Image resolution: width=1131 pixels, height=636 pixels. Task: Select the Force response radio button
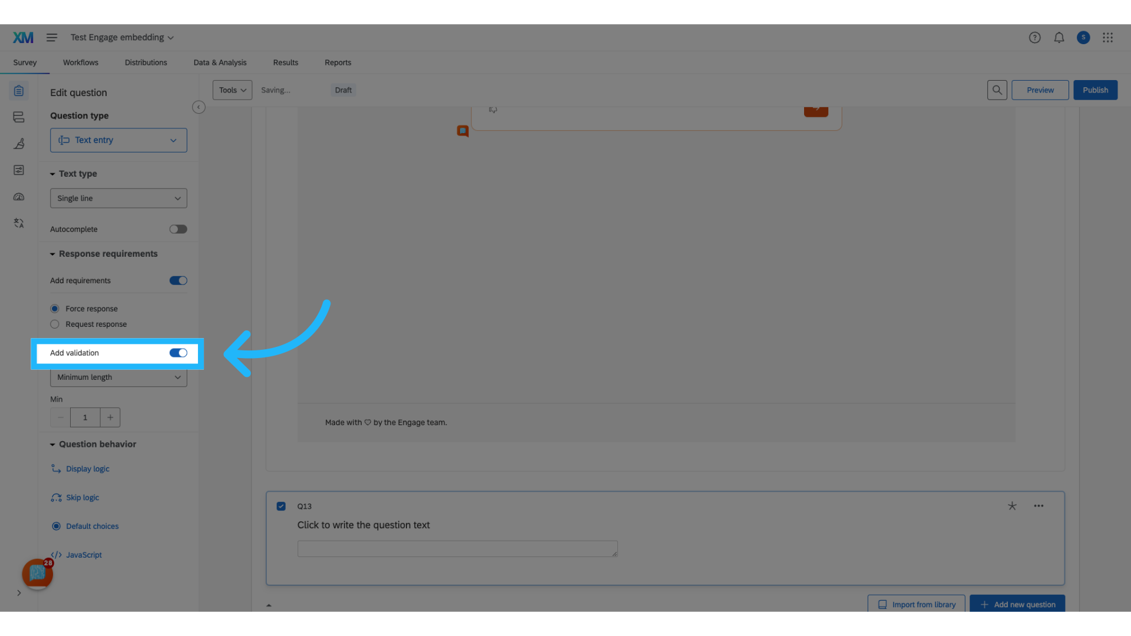[x=55, y=309]
